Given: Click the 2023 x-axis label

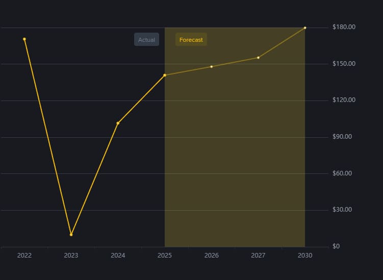Looking at the screenshot, I should (71, 255).
